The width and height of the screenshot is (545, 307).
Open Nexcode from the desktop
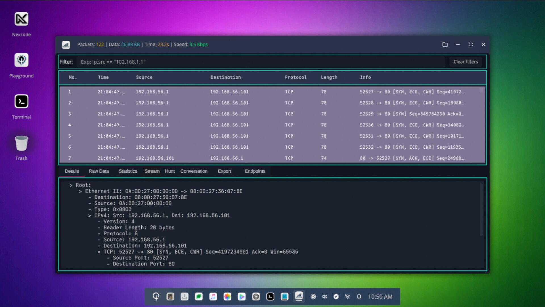(21, 19)
